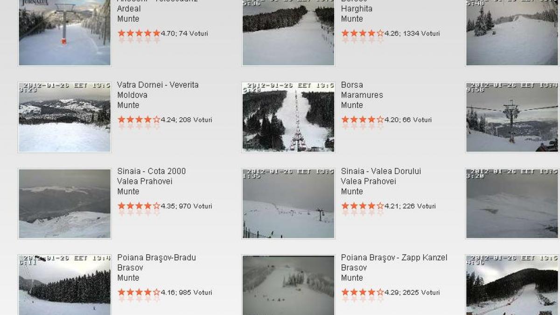The height and width of the screenshot is (315, 560).
Task: Open the Sinaia - Cota 2000 webcam thumbnail
Action: coord(64,204)
